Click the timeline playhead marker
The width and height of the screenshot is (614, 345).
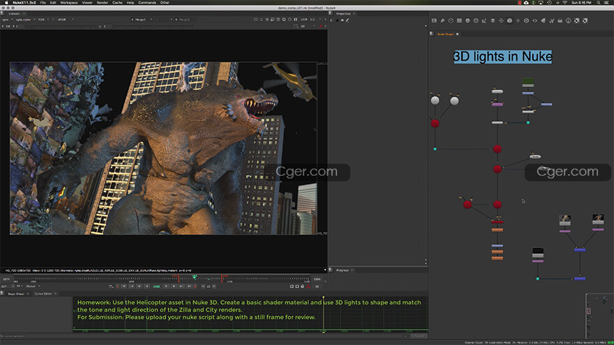click(x=195, y=277)
